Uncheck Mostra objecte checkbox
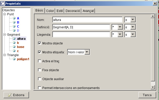 (39, 43)
